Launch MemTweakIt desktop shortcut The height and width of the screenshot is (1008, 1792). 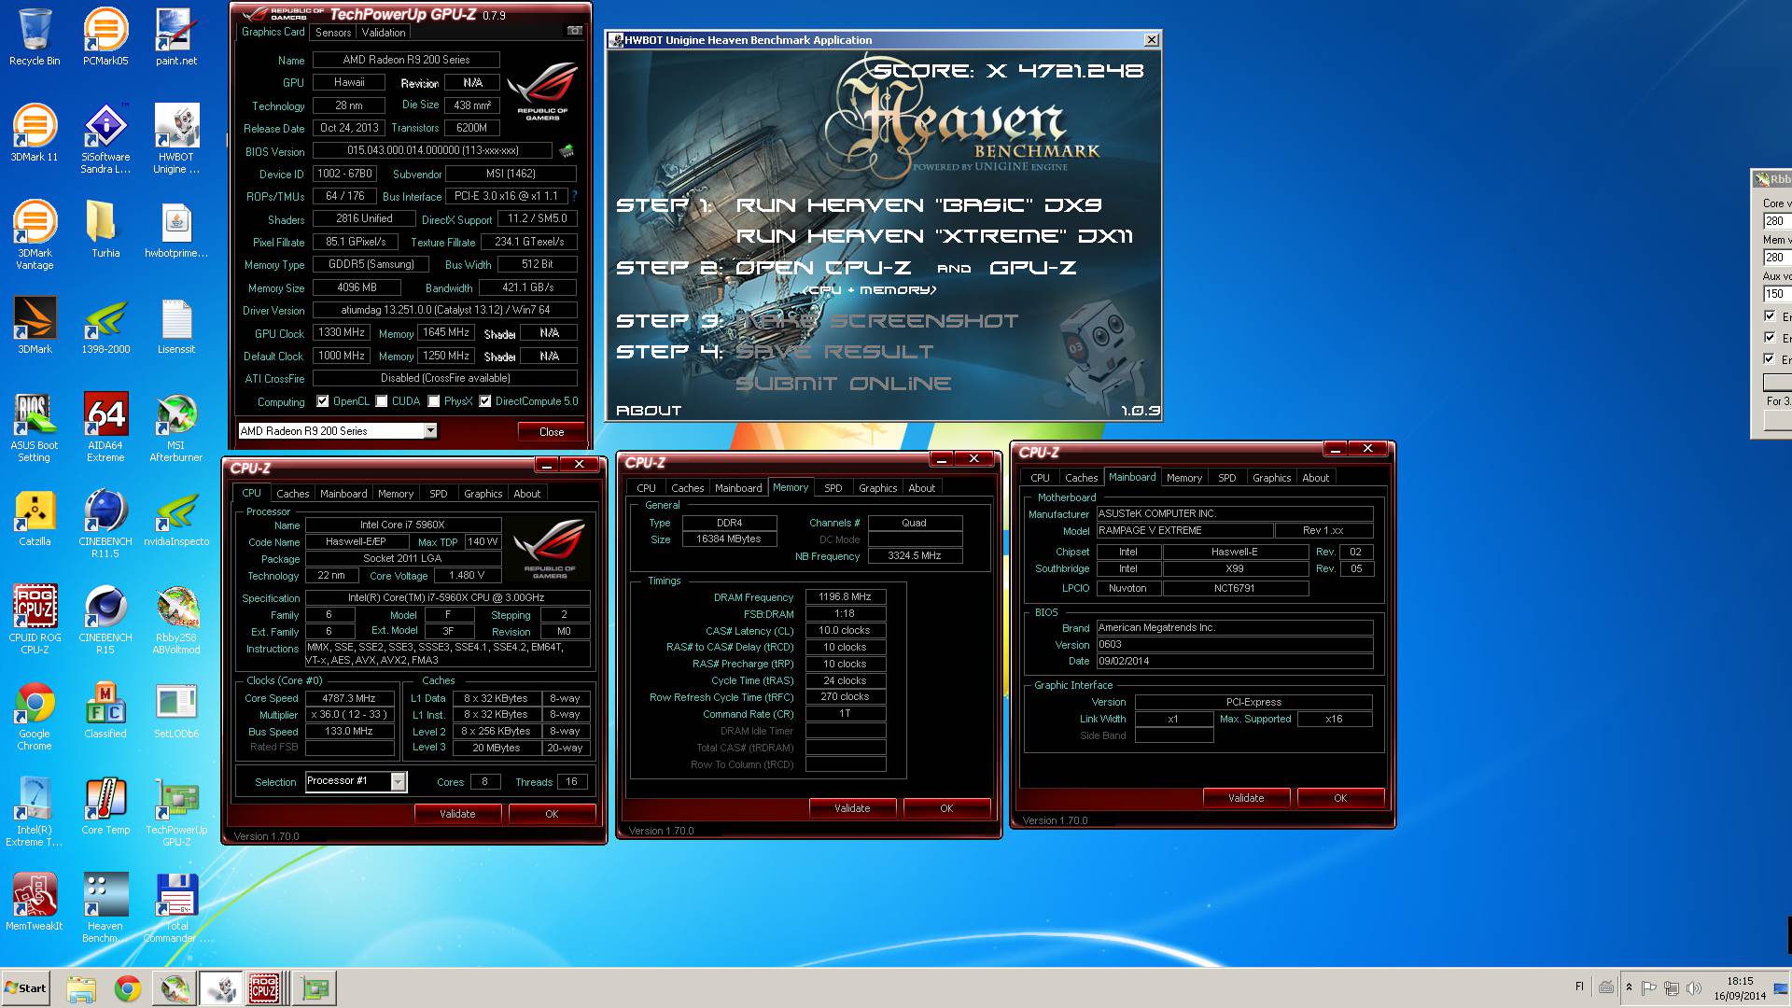(x=35, y=902)
